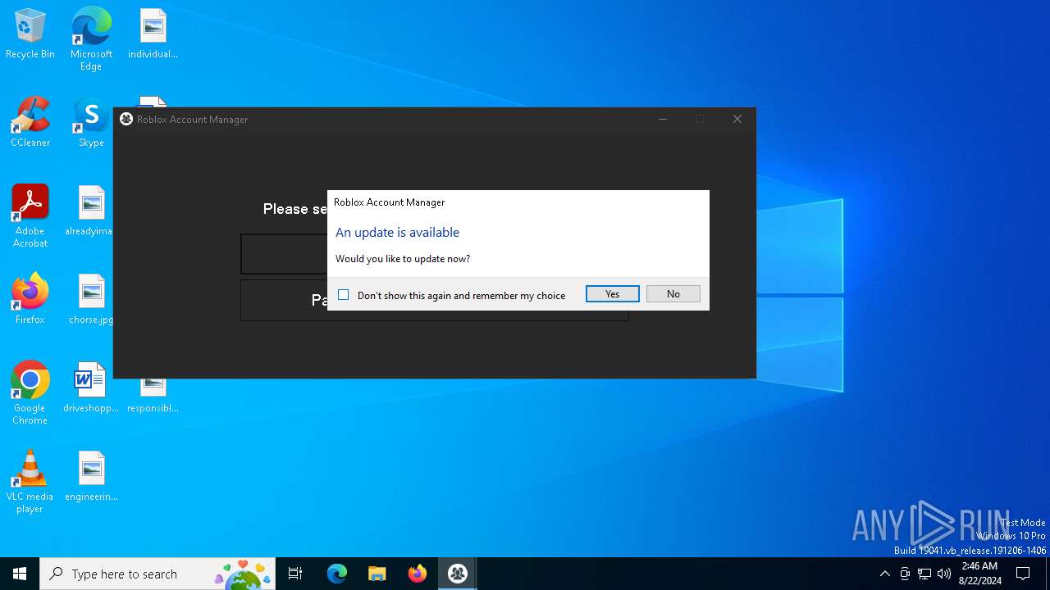Open the Recycle Bin desktop icon
This screenshot has width=1050, height=590.
click(30, 34)
